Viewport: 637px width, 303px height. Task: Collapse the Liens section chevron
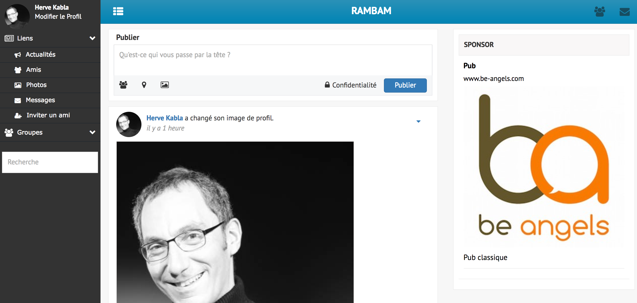click(92, 38)
